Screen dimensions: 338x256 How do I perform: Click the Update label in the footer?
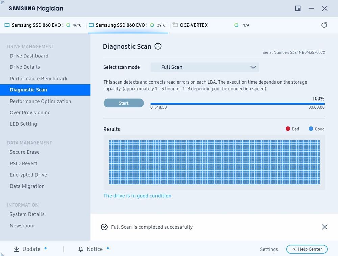click(31, 249)
